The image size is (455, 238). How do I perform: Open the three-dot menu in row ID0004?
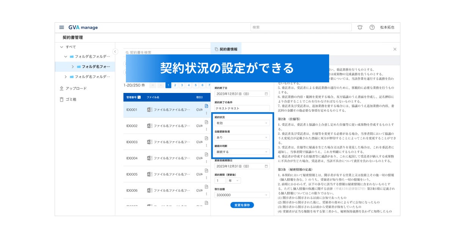pyautogui.click(x=206, y=162)
